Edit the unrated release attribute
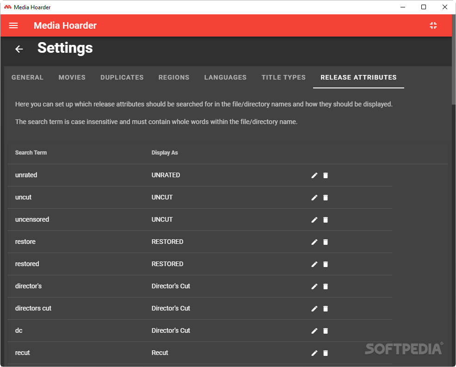 pyautogui.click(x=314, y=175)
